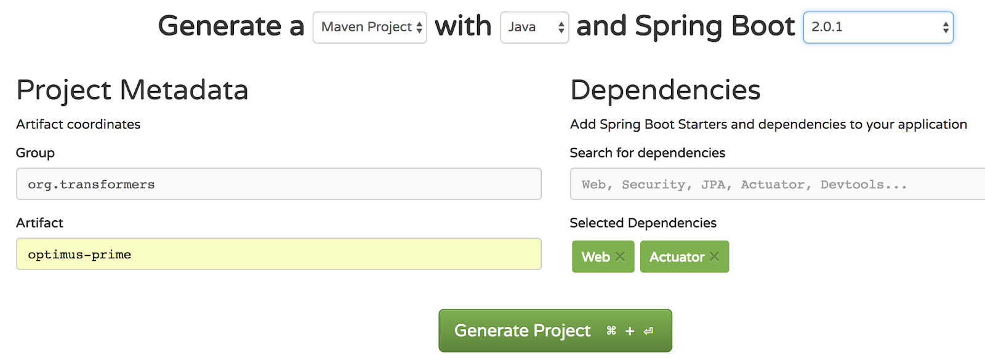Click the Artifact field with optimus-prime
Screen dimensions: 985x358
pyautogui.click(x=278, y=254)
